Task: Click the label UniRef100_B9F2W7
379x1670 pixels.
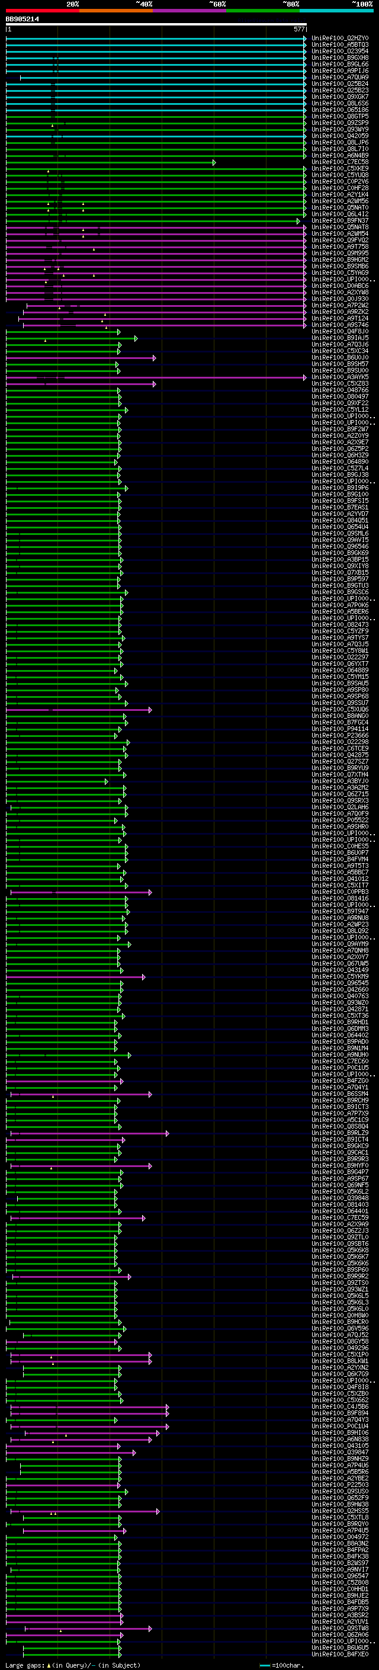Action: 340,429
